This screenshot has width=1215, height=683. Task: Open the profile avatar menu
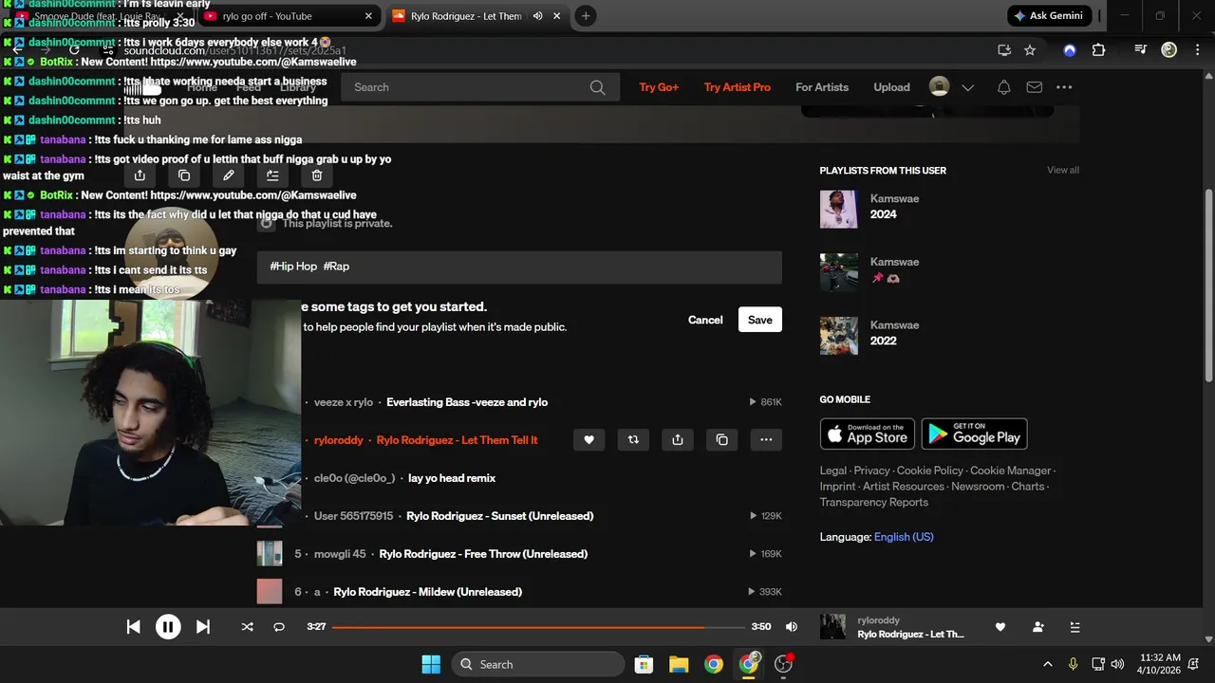coord(939,87)
